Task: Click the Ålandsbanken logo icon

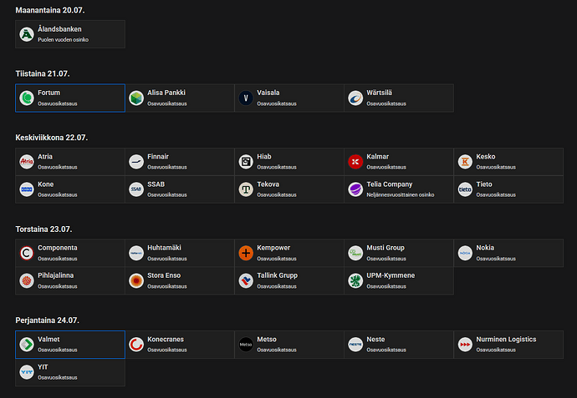Action: click(27, 34)
